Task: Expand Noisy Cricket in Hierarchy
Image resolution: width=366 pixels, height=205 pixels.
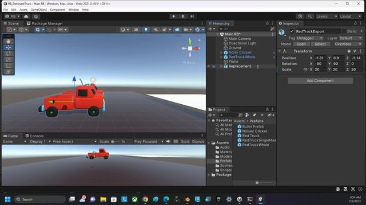Action: pos(221,52)
